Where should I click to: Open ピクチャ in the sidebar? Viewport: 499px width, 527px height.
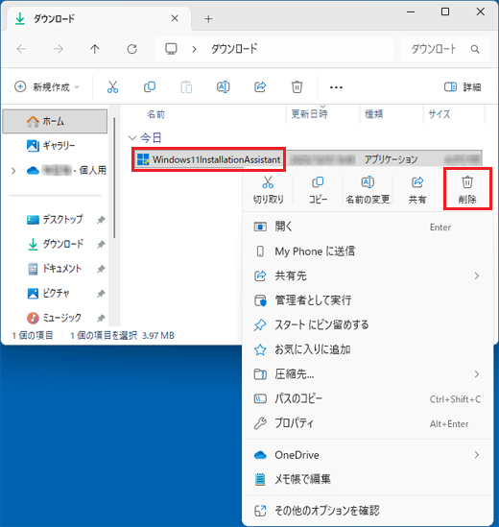(x=48, y=293)
